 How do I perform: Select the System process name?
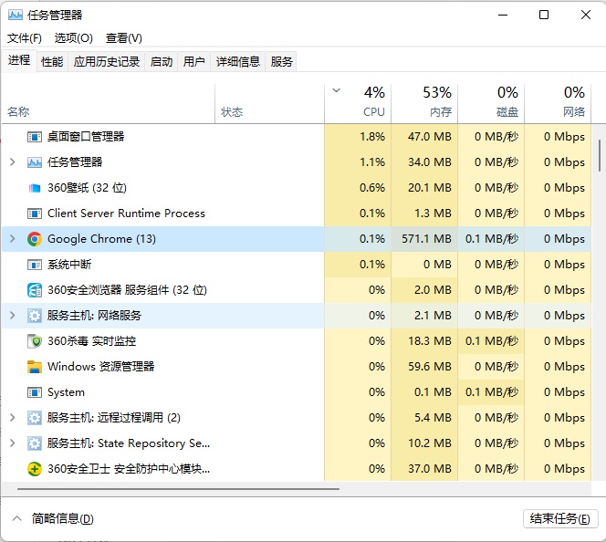coord(66,392)
